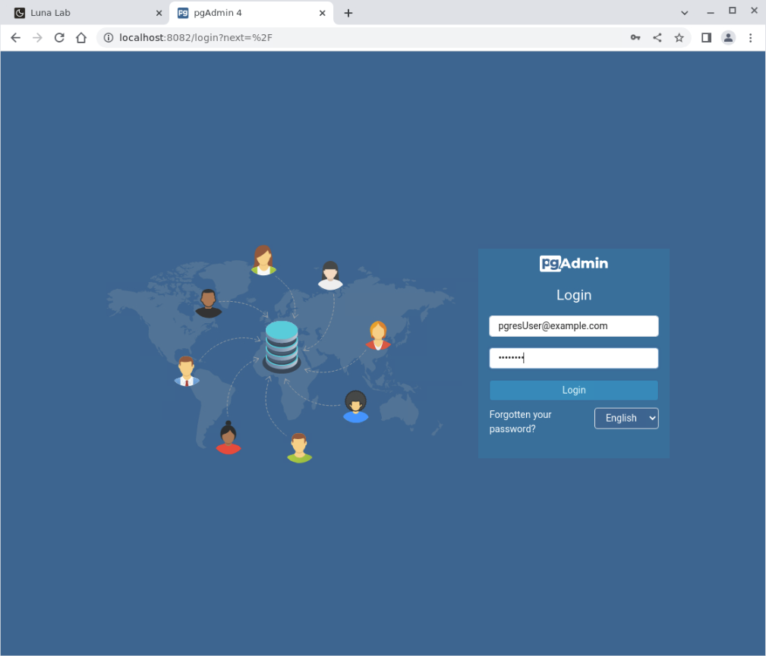Viewport: 766px width, 656px height.
Task: Toggle the browser side panel icon
Action: pos(706,38)
